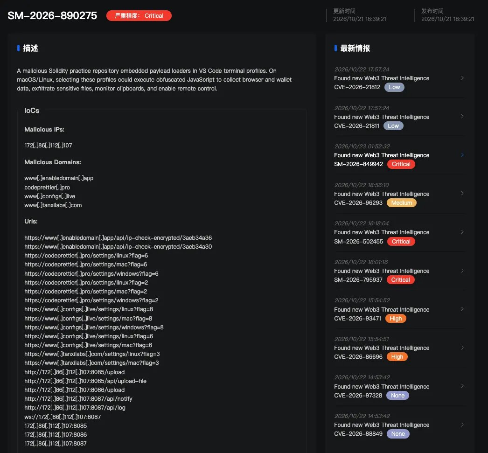Open chevron arrow for CVE-2026-93471 entry
Viewport: 488px width, 453px height.
[462, 309]
